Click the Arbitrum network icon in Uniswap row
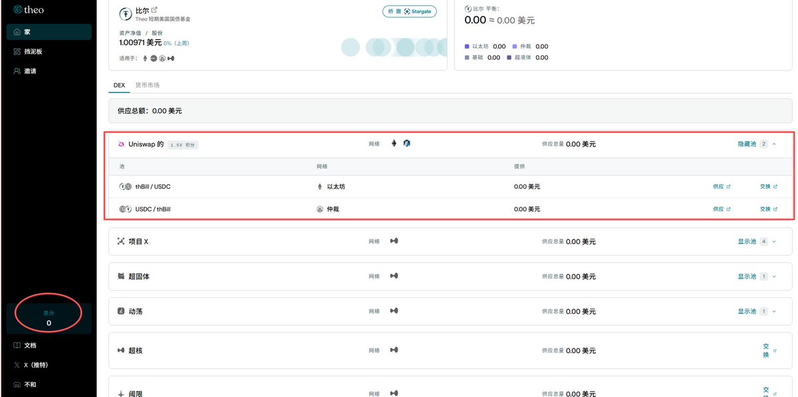This screenshot has width=798, height=397. pyautogui.click(x=407, y=143)
